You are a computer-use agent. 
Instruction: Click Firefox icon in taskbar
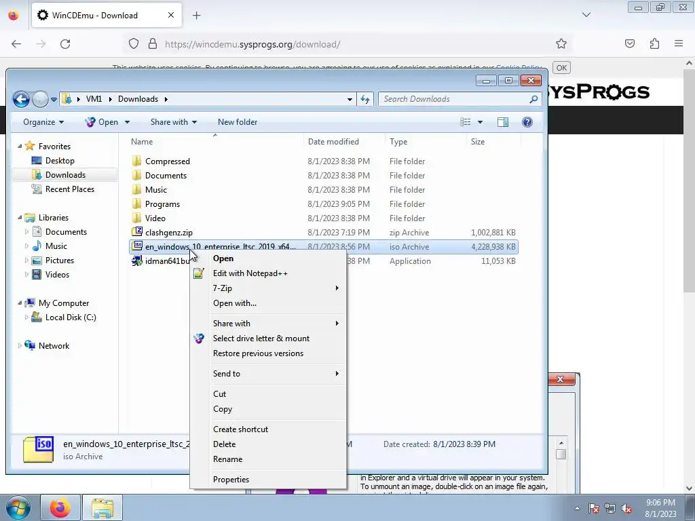click(60, 507)
